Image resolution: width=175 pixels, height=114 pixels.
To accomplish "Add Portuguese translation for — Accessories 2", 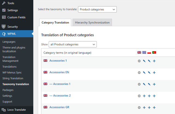I will [154, 96].
